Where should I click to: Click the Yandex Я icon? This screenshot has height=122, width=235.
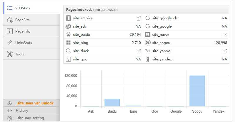[x=148, y=59]
